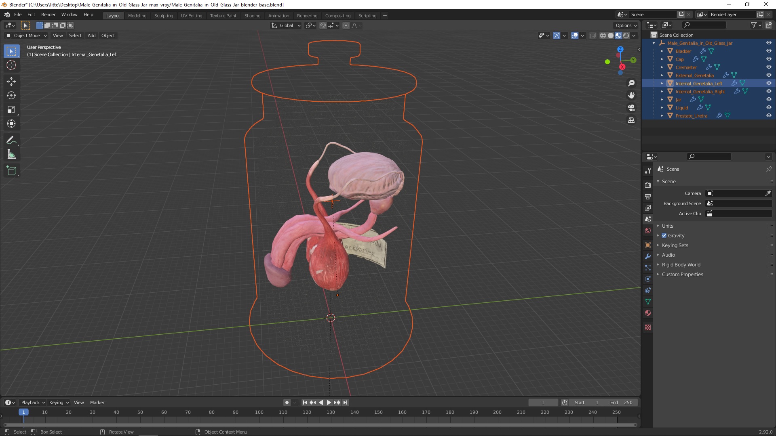Viewport: 776px width, 436px height.
Task: Open Material properties tab
Action: coord(648,313)
